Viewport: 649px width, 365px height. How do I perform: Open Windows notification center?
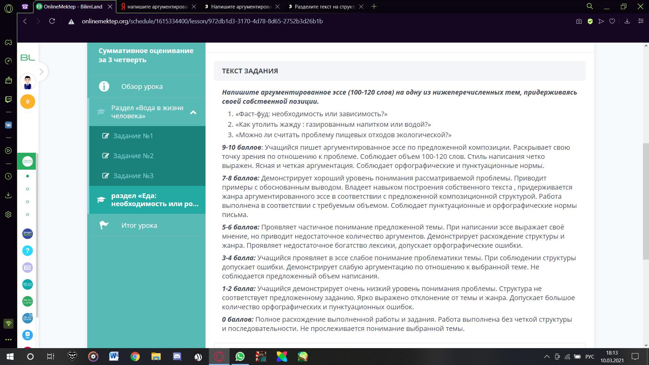coord(635,357)
